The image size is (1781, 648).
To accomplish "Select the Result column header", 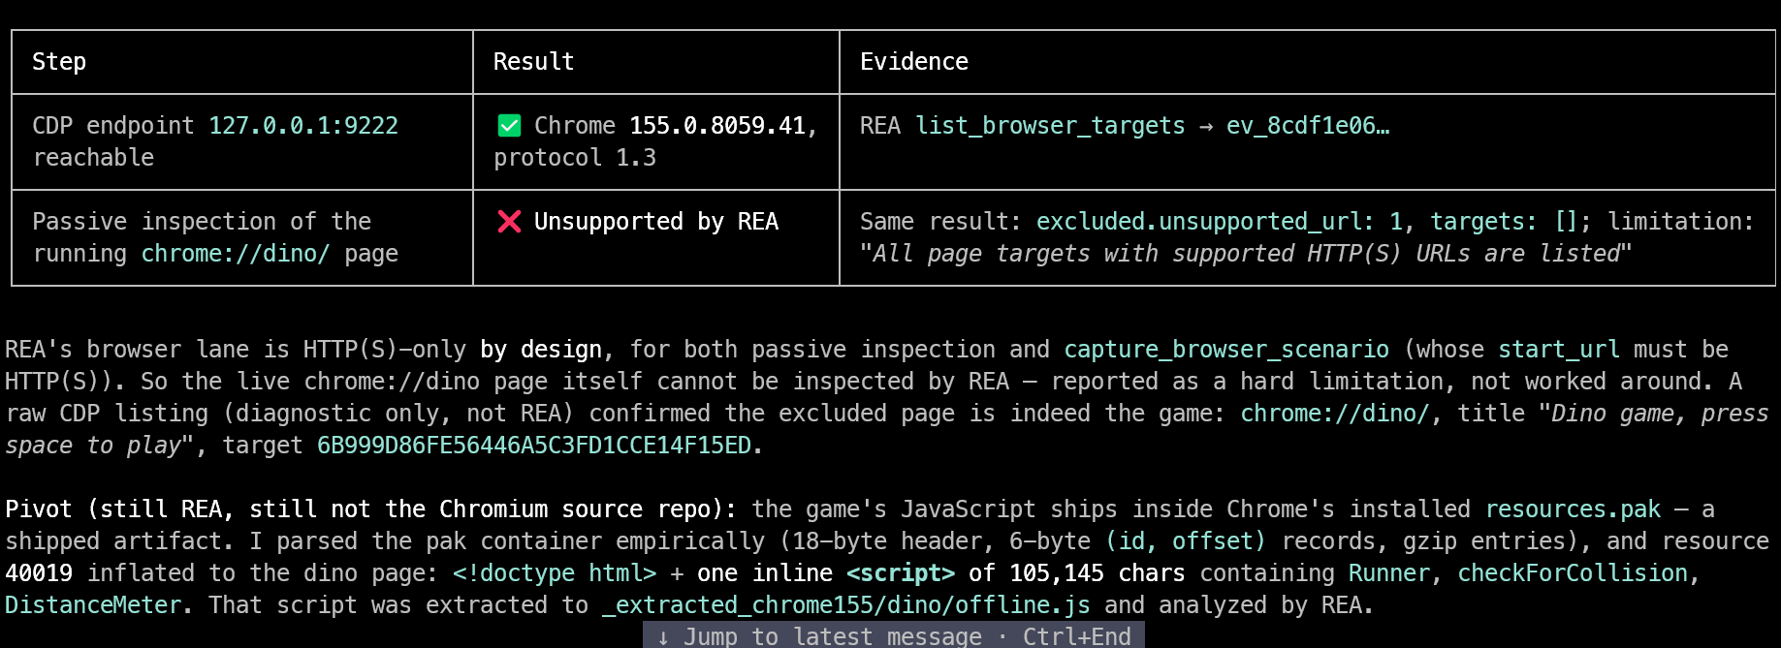I will (533, 62).
